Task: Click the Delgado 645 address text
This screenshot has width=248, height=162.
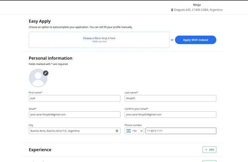Action: [198, 10]
